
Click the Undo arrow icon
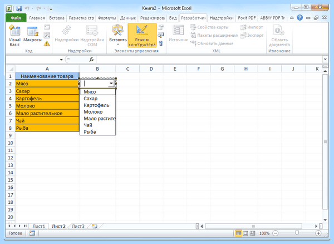pos(27,8)
